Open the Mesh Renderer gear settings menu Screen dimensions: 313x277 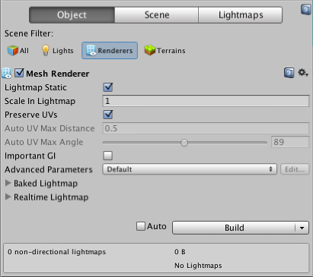pyautogui.click(x=303, y=73)
